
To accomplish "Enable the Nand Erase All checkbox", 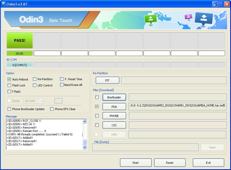I will (x=62, y=85).
